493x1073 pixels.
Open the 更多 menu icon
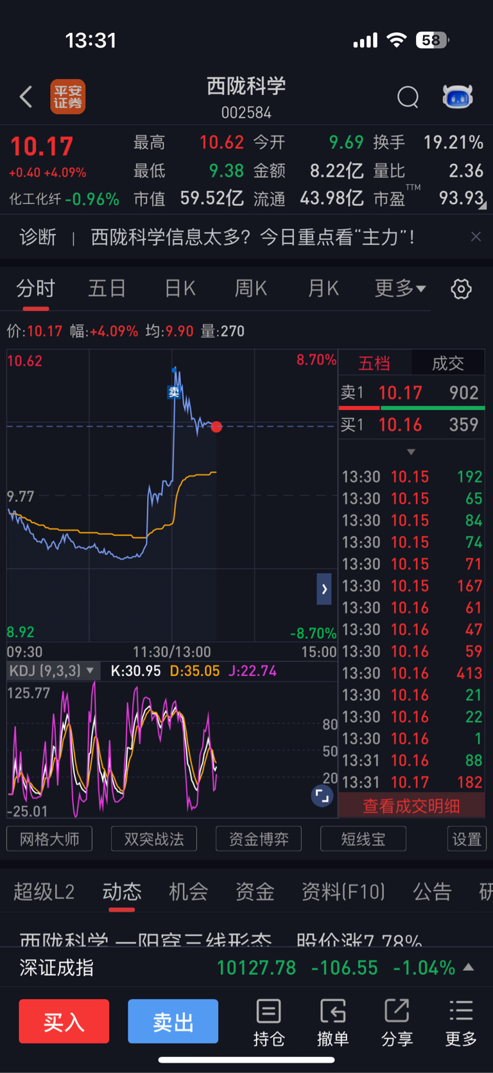[461, 1023]
